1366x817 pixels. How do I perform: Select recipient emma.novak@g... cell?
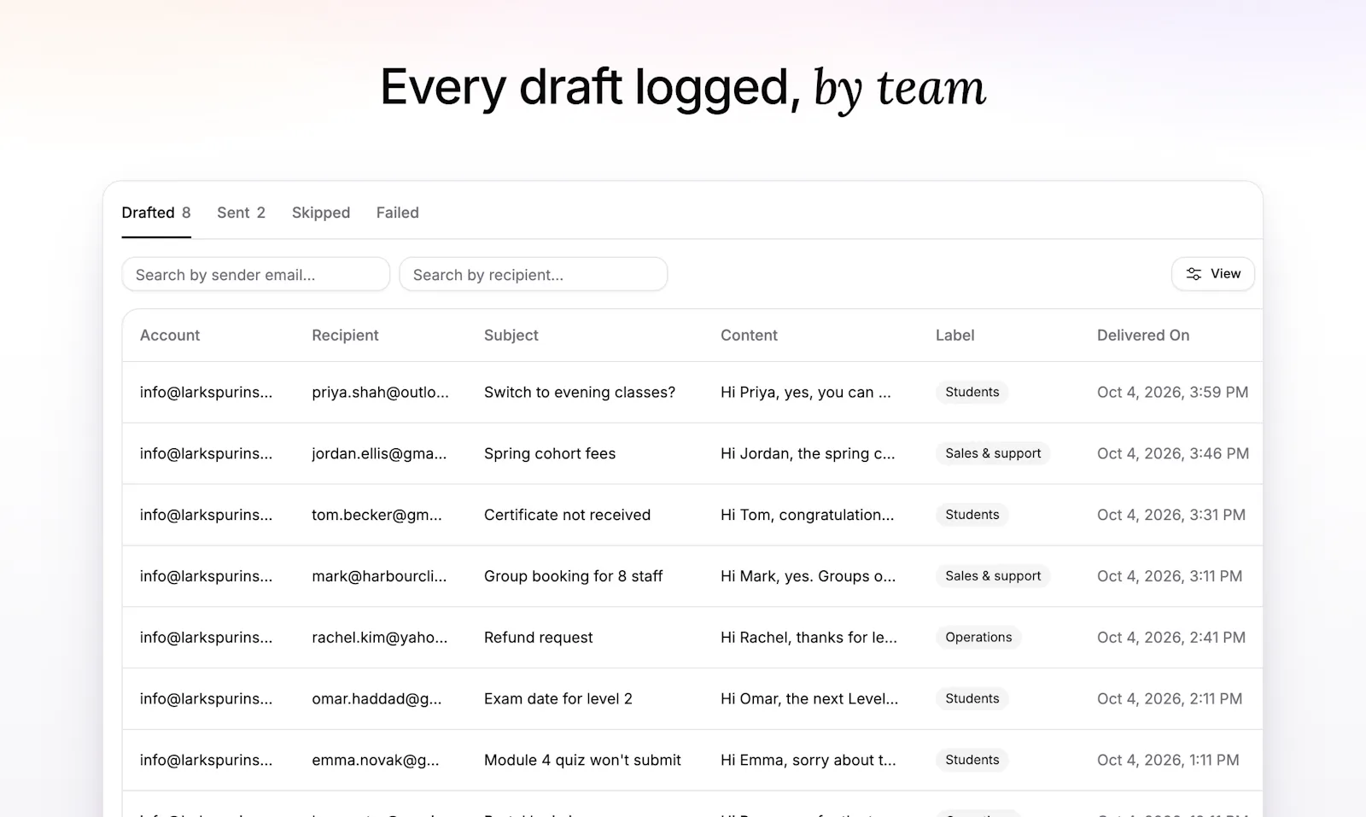(x=376, y=761)
